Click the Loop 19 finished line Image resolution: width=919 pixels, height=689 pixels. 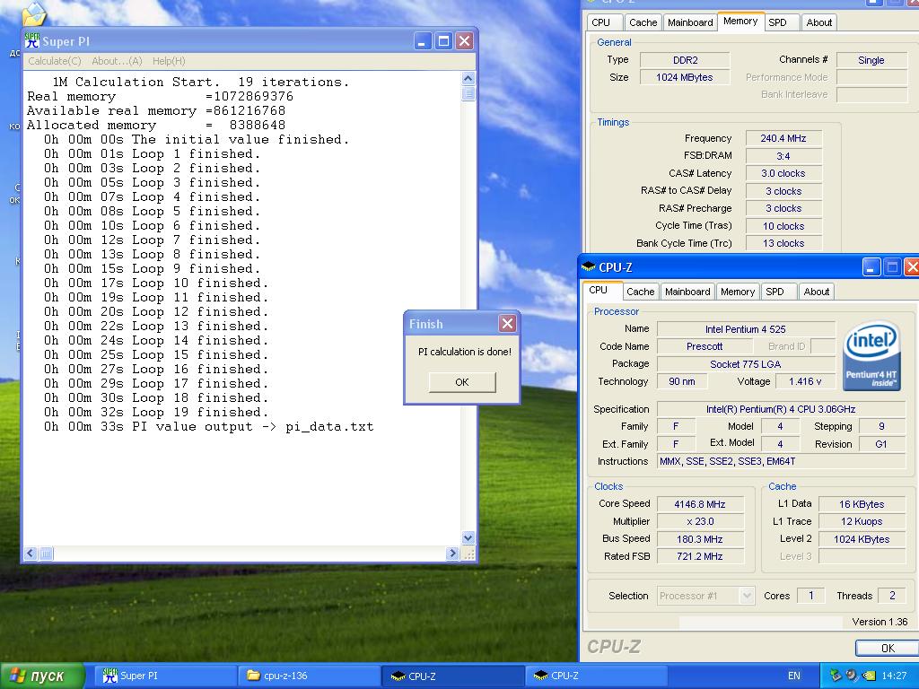(x=156, y=412)
